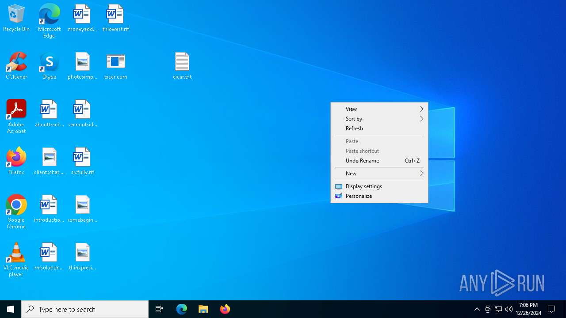The width and height of the screenshot is (566, 318).
Task: Click the Paste shortcut menu entry
Action: click(379, 151)
